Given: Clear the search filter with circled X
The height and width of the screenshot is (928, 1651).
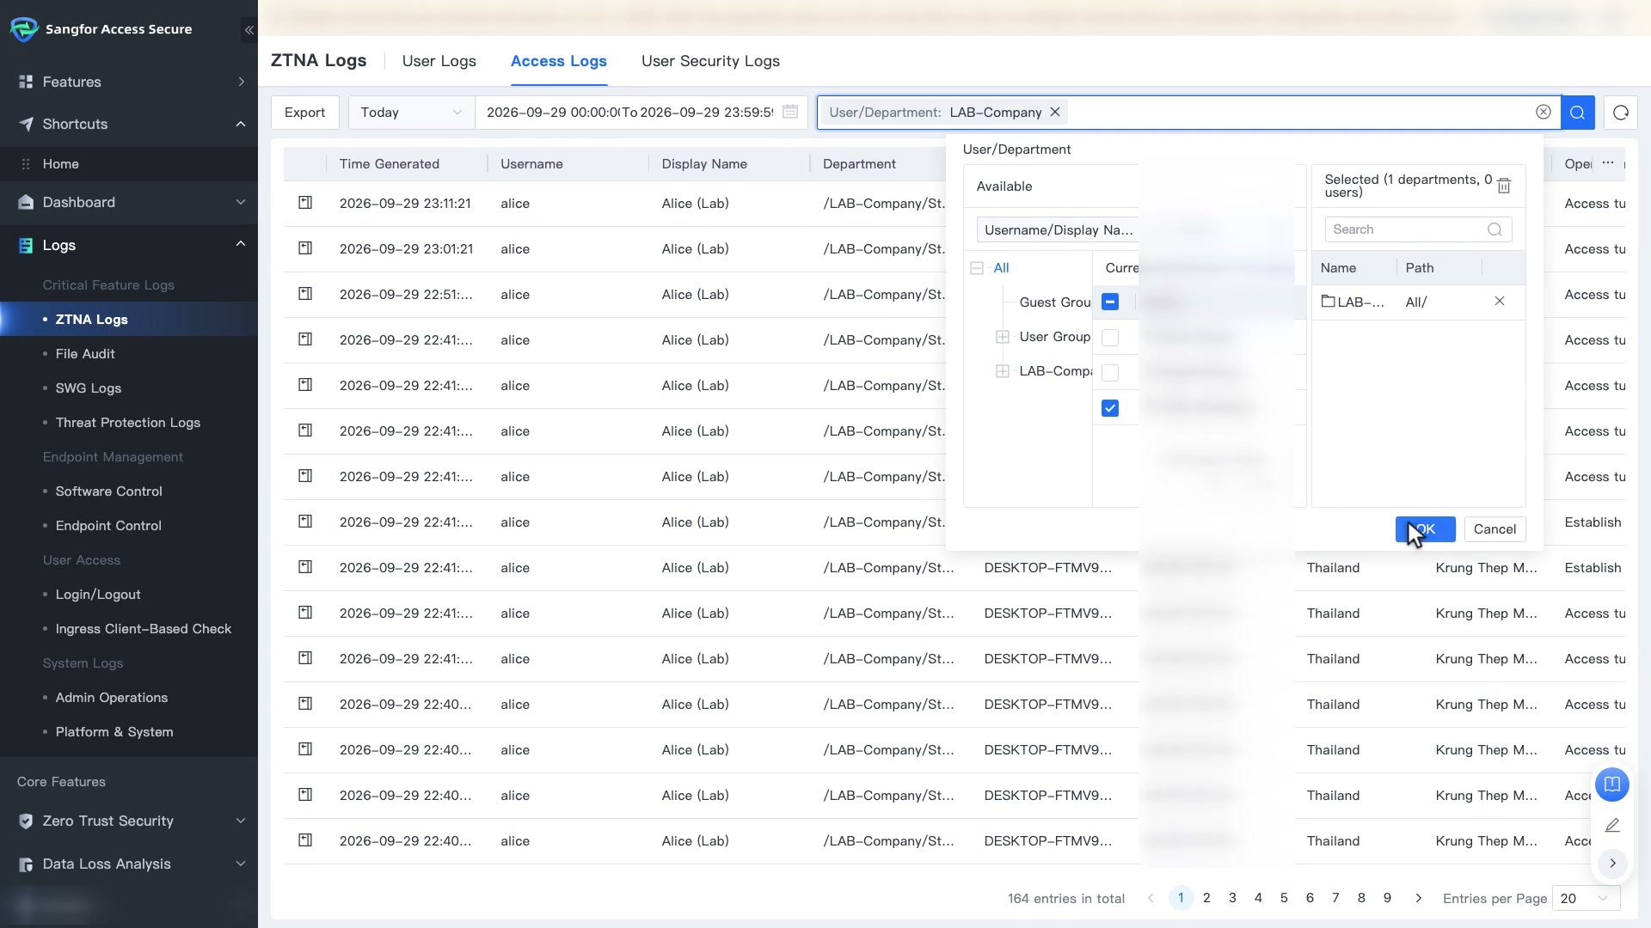Looking at the screenshot, I should point(1544,113).
